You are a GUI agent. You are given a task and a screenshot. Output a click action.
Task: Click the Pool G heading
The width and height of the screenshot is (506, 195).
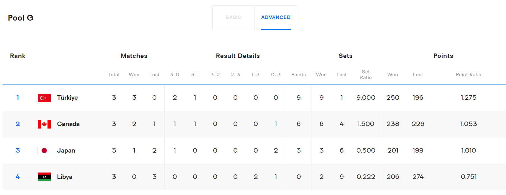[21, 18]
